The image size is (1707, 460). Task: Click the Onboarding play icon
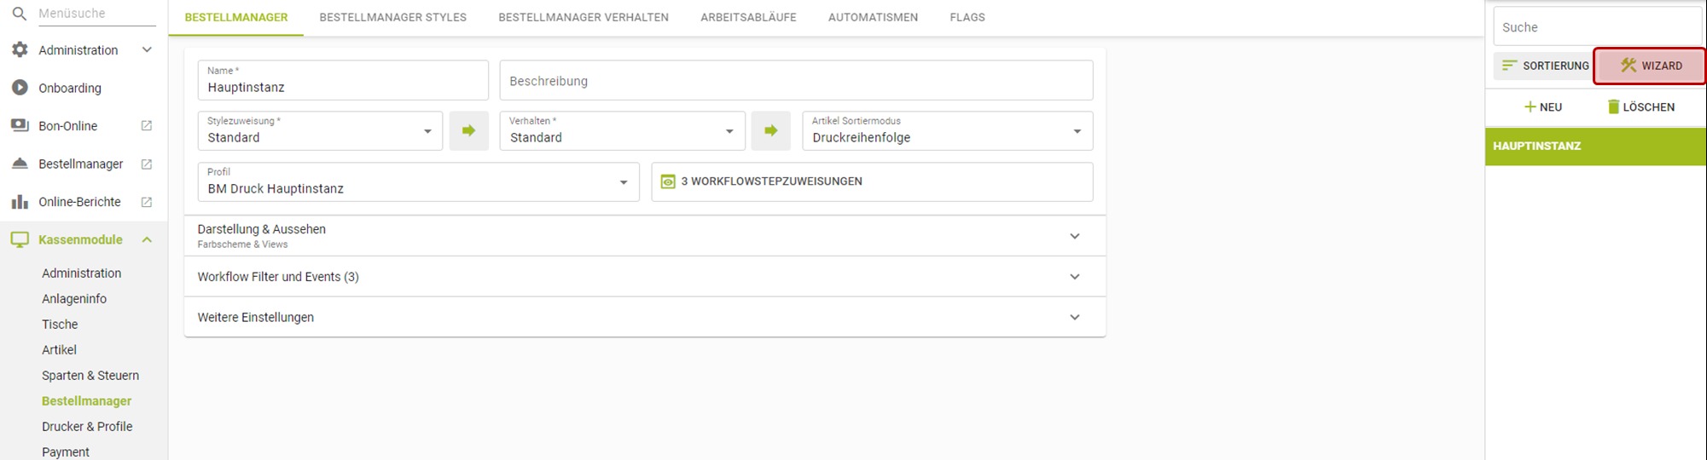click(20, 88)
